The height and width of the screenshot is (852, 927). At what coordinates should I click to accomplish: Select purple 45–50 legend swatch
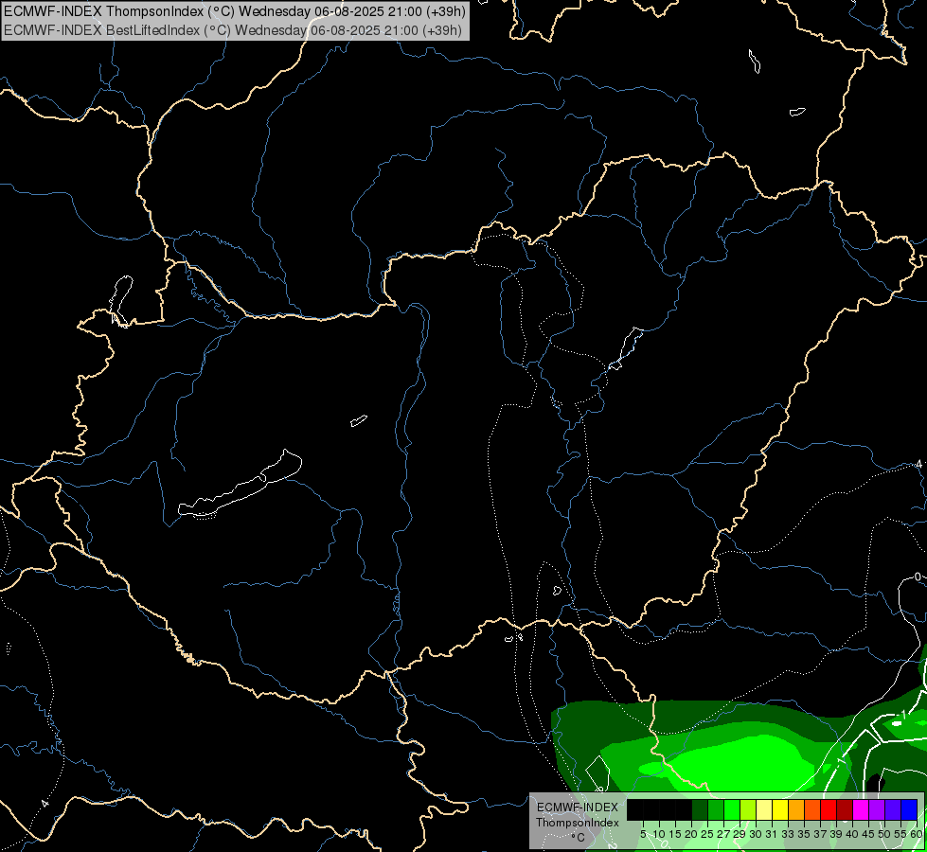pos(877,809)
